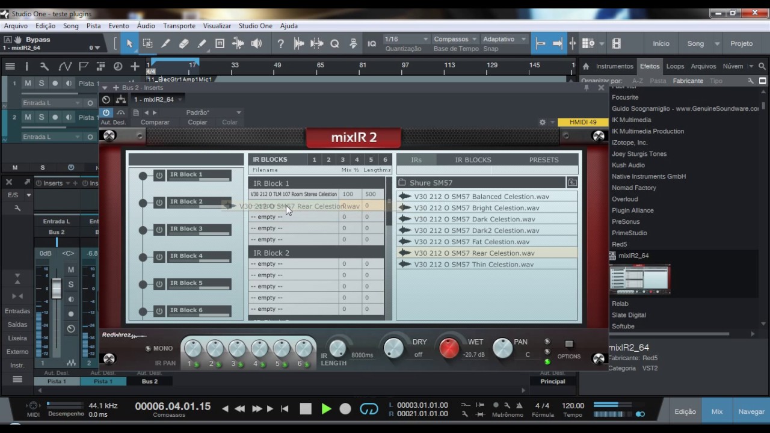The height and width of the screenshot is (433, 770).
Task: Click the Projeto button at top right
Action: click(x=742, y=43)
